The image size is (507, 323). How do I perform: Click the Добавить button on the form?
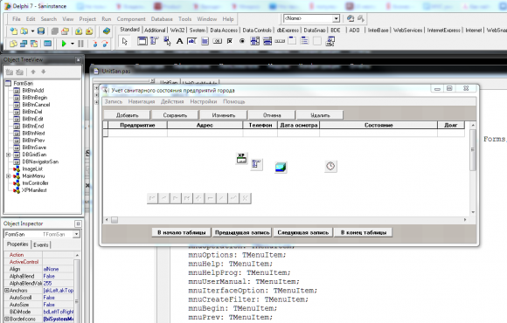(x=127, y=115)
